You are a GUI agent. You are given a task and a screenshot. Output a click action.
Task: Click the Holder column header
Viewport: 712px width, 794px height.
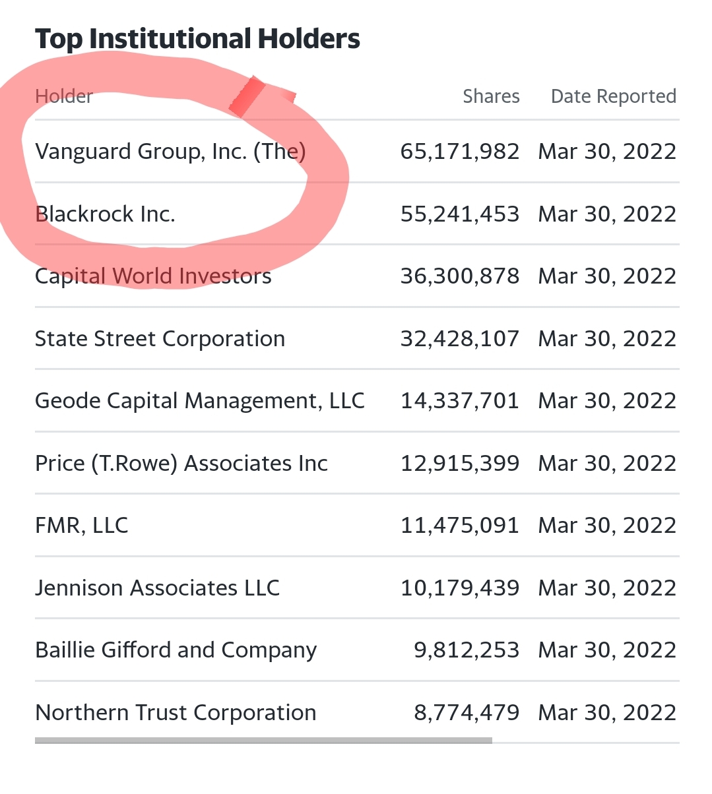point(63,96)
